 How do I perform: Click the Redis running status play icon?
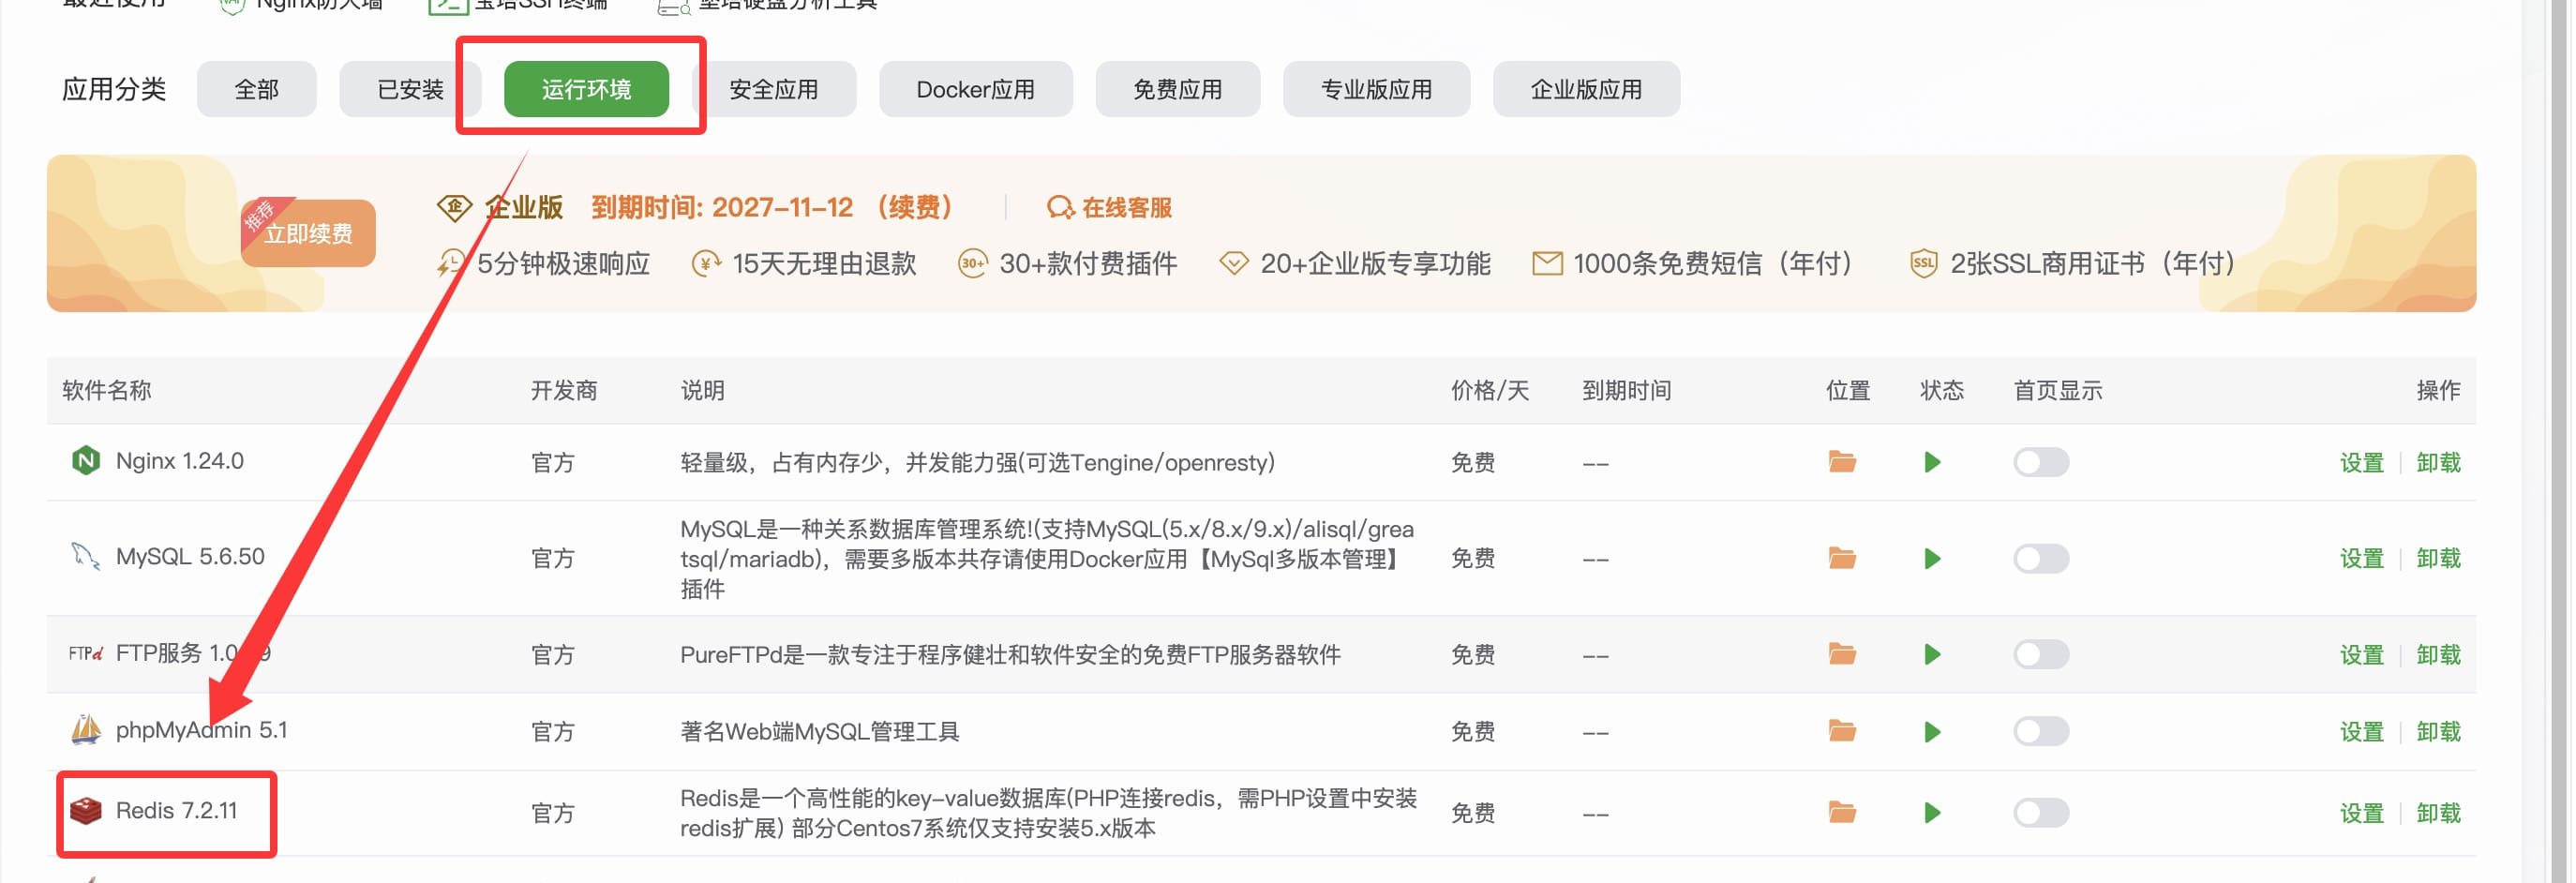[1931, 813]
